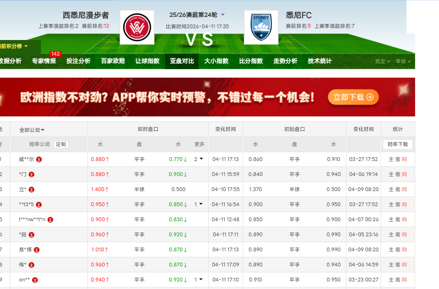Click the red 主 icon beside *冠
The width and height of the screenshot is (439, 289).
(32, 234)
